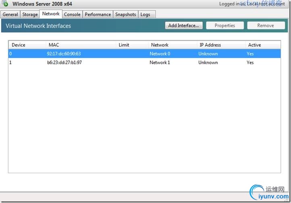Click the VM running icon beside Windows Server title
The image size is (291, 203).
(5, 3)
